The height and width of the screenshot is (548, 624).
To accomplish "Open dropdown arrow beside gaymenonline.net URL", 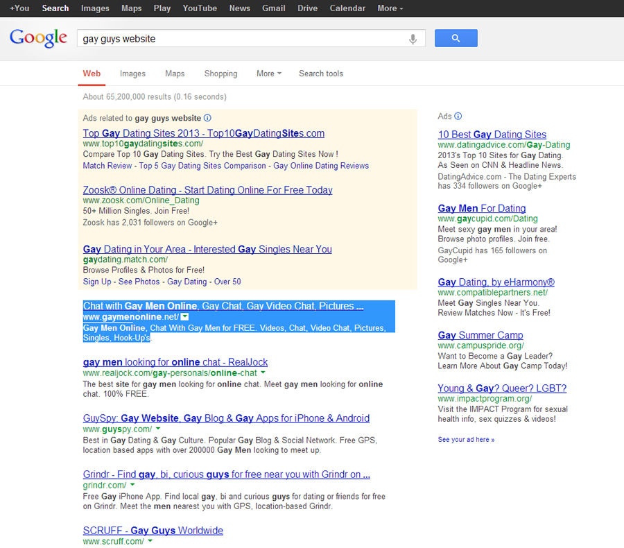I will coord(184,317).
